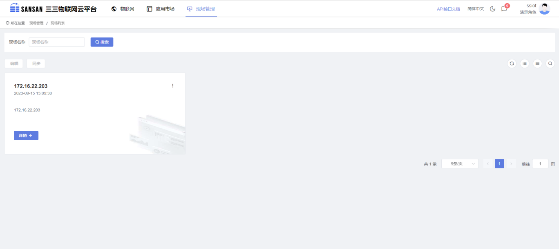Image resolution: width=559 pixels, height=249 pixels.
Task: Toggle dark mode with the moon icon
Action: tap(492, 9)
